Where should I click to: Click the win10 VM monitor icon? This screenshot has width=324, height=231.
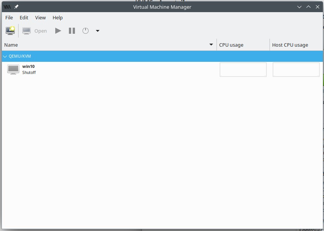pos(13,69)
